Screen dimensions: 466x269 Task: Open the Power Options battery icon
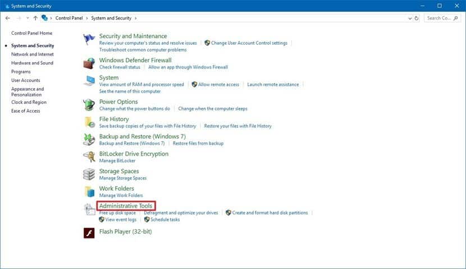pos(89,105)
